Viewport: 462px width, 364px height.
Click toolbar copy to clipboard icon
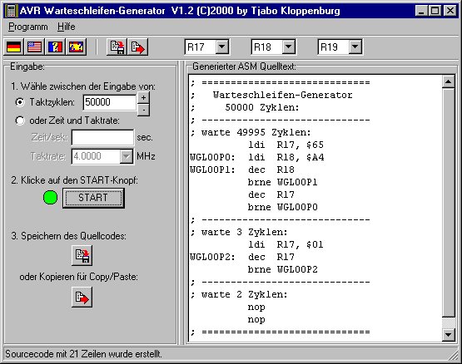[137, 47]
